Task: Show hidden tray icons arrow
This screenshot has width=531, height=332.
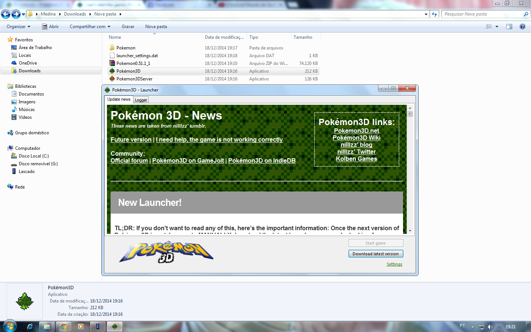Action: coord(472,326)
